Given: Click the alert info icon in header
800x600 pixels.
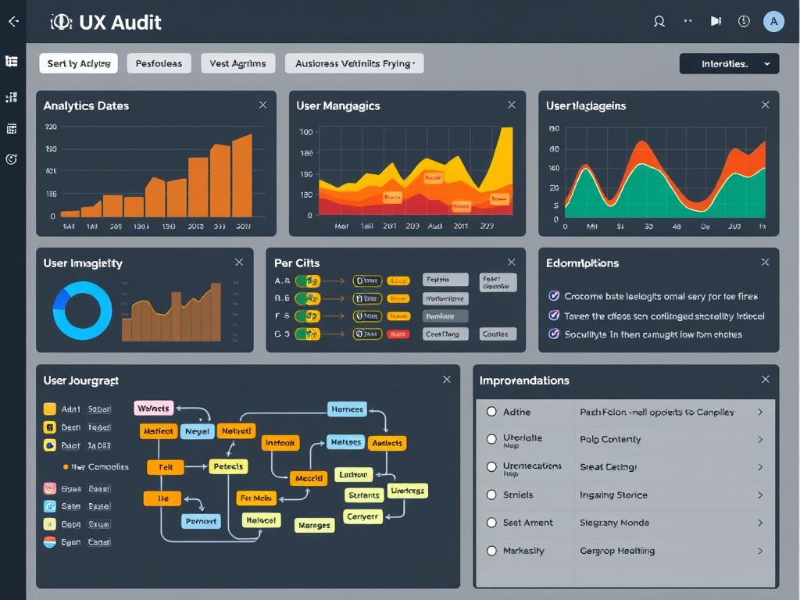Looking at the screenshot, I should tap(744, 22).
